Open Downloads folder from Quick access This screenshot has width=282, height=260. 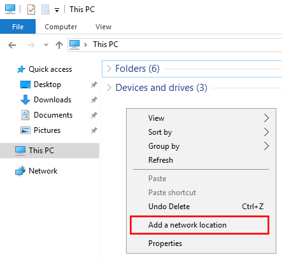point(52,100)
